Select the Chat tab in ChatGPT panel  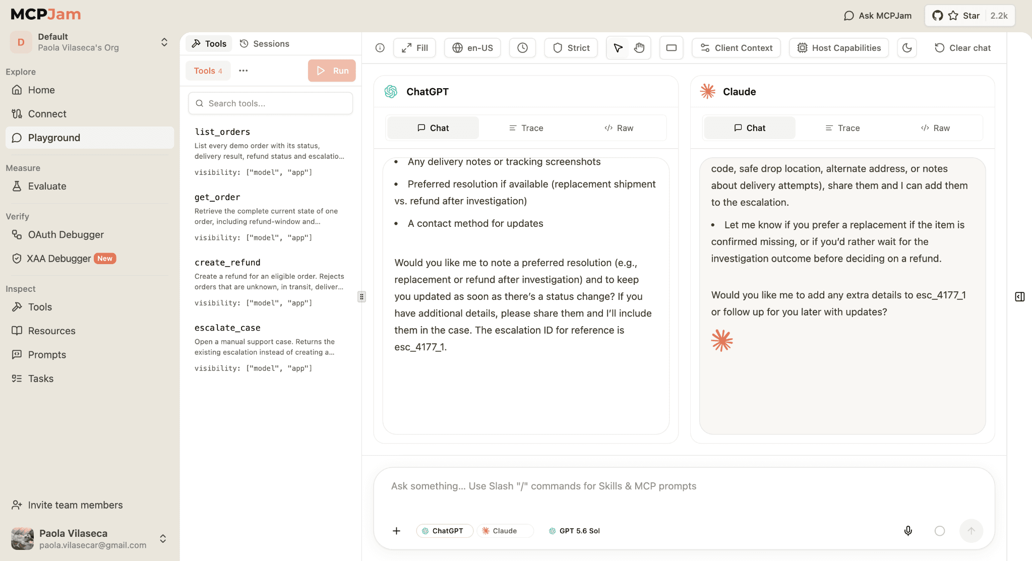433,128
